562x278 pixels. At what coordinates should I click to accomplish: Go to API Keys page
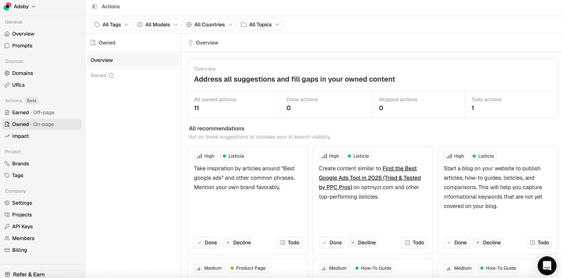click(x=22, y=226)
